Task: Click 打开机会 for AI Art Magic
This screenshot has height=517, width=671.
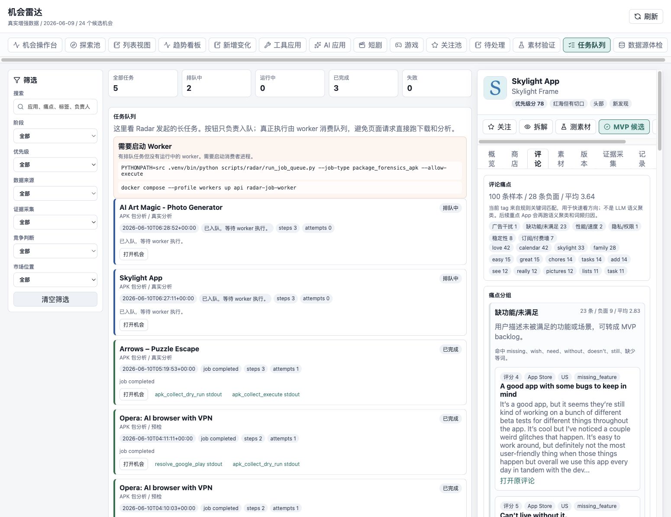Action: (134, 254)
